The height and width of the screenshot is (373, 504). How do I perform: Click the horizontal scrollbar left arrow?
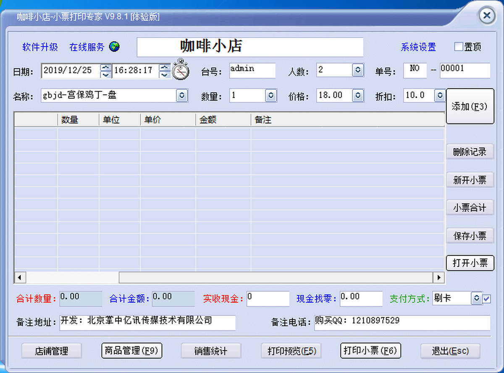20,277
